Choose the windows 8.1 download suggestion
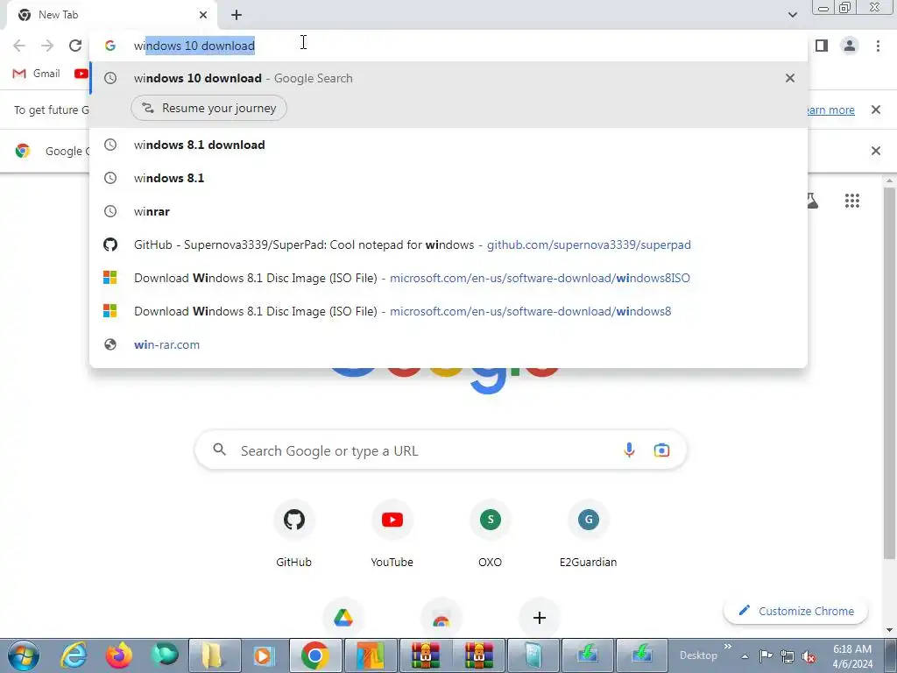The width and height of the screenshot is (897, 673). [448, 145]
